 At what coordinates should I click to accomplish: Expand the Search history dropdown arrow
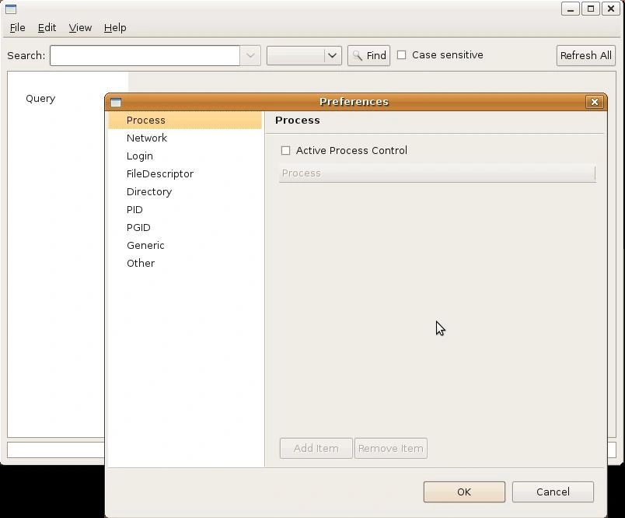click(250, 55)
